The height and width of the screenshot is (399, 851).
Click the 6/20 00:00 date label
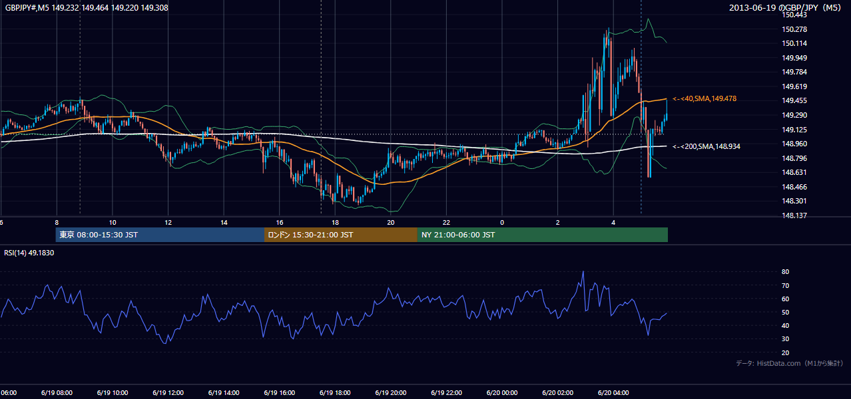pyautogui.click(x=502, y=393)
